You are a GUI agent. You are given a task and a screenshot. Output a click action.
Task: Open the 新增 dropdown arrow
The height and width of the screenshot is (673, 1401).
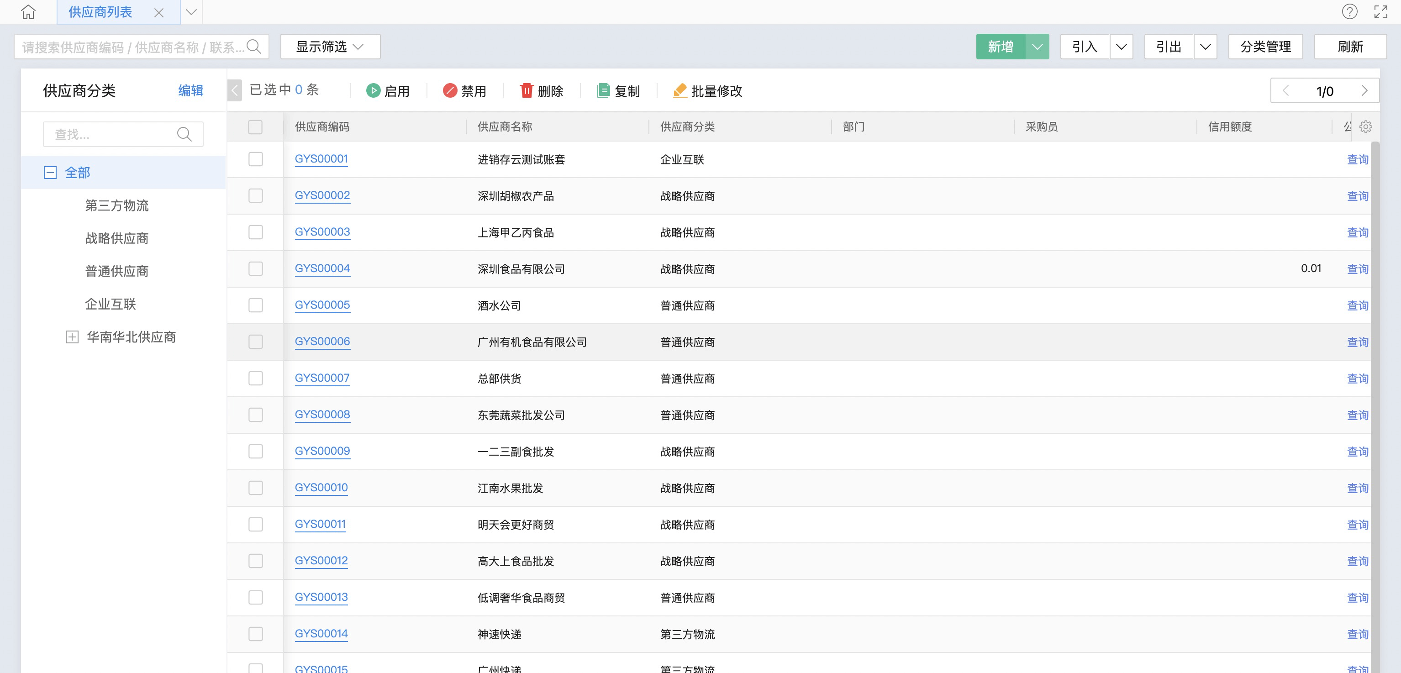point(1037,47)
